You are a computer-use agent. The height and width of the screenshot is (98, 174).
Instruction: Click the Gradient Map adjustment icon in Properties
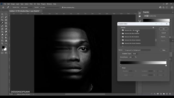coord(145,16)
